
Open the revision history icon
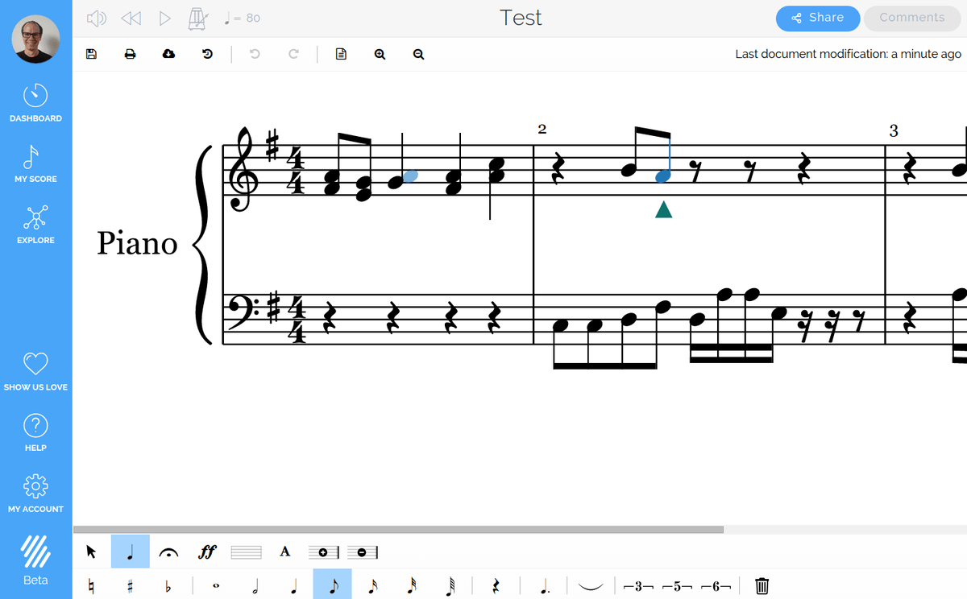click(207, 53)
